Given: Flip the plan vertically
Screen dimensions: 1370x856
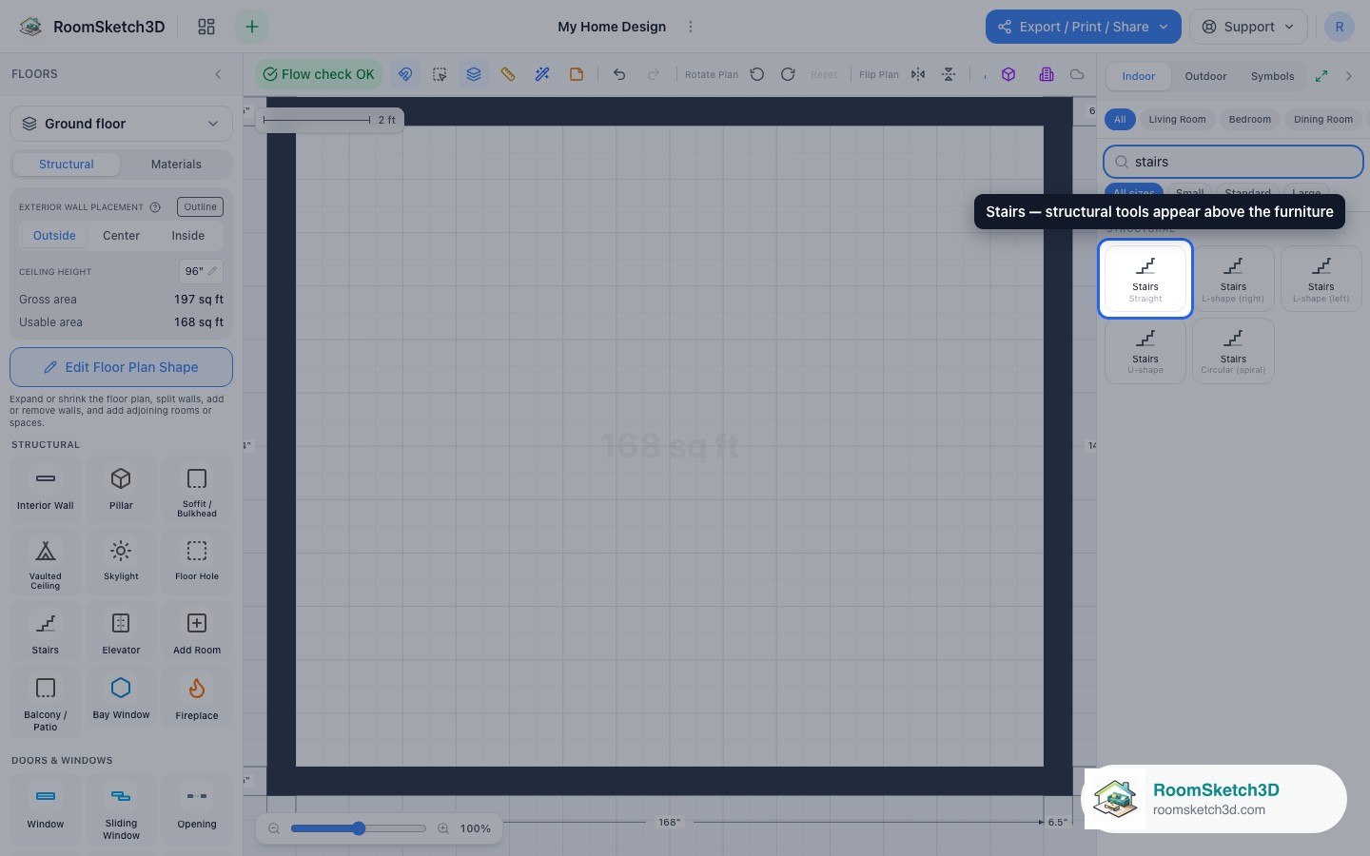Looking at the screenshot, I should click(x=949, y=74).
